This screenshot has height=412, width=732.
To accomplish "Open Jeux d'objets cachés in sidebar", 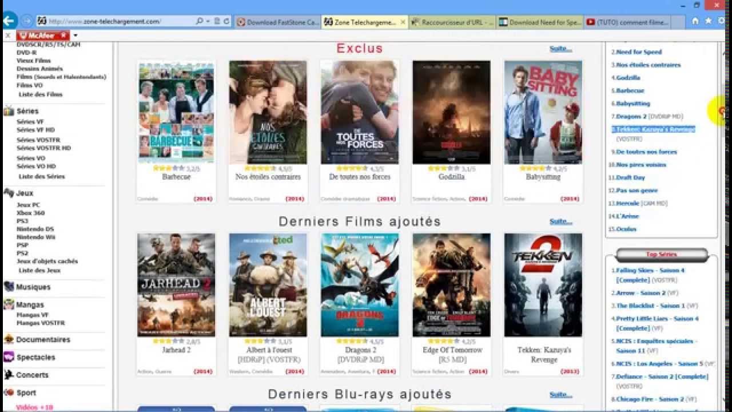I will tap(47, 261).
